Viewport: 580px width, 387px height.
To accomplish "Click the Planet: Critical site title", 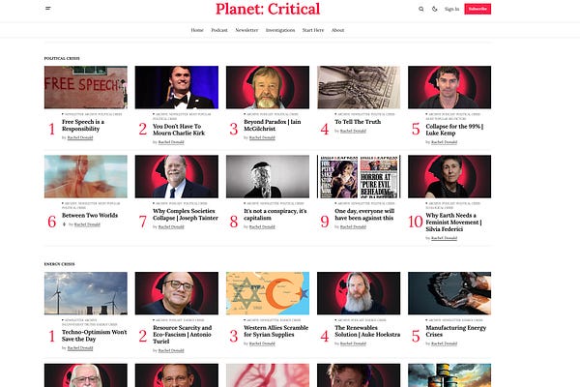I will point(268,9).
